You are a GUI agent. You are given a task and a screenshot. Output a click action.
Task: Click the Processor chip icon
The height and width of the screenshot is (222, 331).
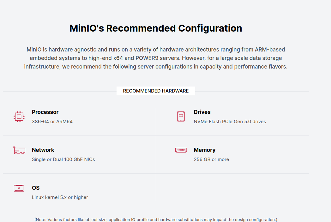[x=19, y=117]
